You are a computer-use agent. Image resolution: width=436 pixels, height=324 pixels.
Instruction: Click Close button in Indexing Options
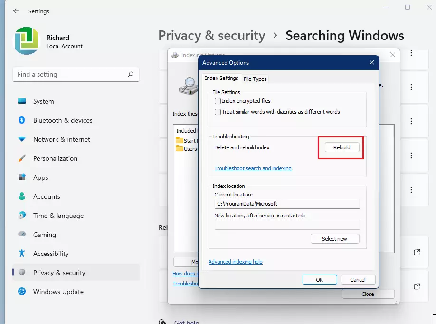click(x=368, y=294)
